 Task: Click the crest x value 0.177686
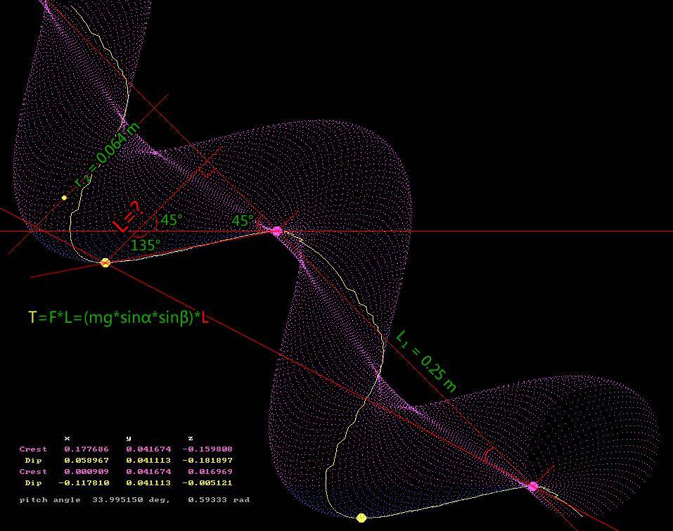86,449
